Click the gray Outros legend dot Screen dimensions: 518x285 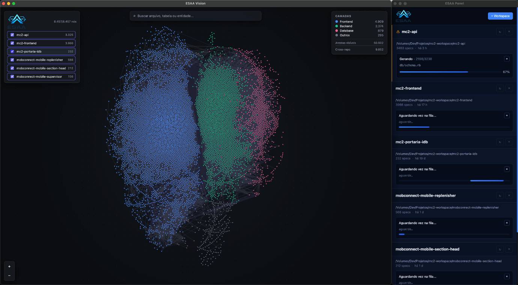click(337, 35)
